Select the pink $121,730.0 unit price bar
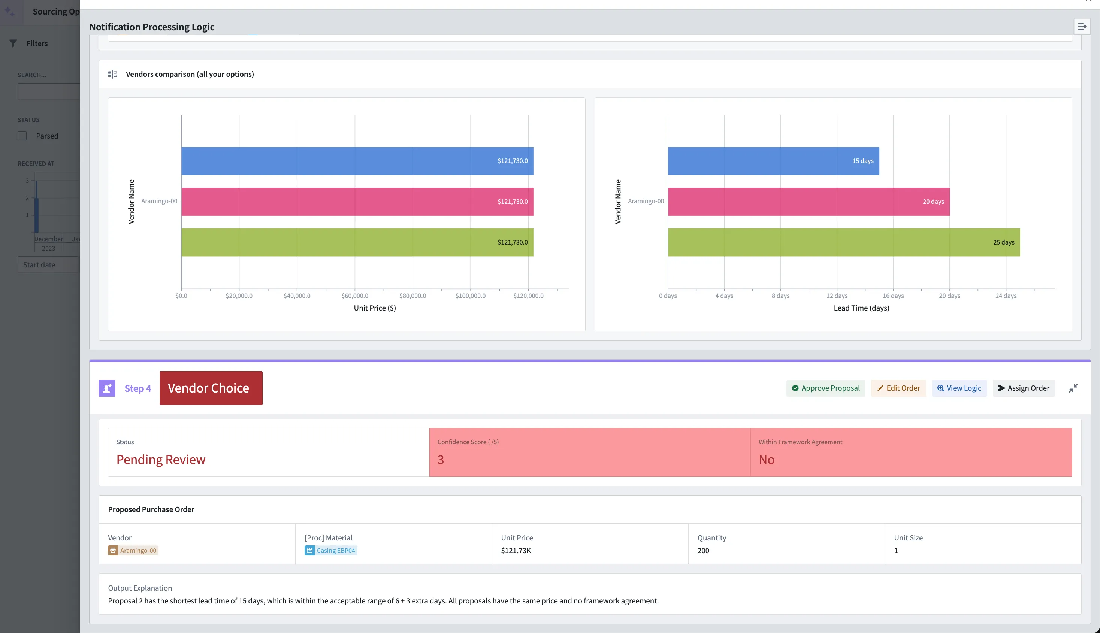 tap(357, 202)
